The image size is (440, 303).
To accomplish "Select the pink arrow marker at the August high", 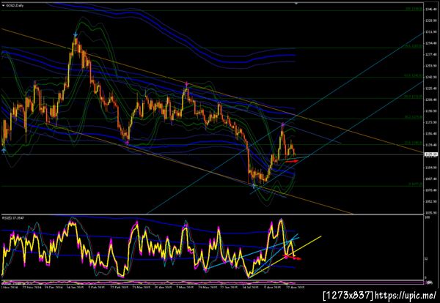I will tap(283, 124).
